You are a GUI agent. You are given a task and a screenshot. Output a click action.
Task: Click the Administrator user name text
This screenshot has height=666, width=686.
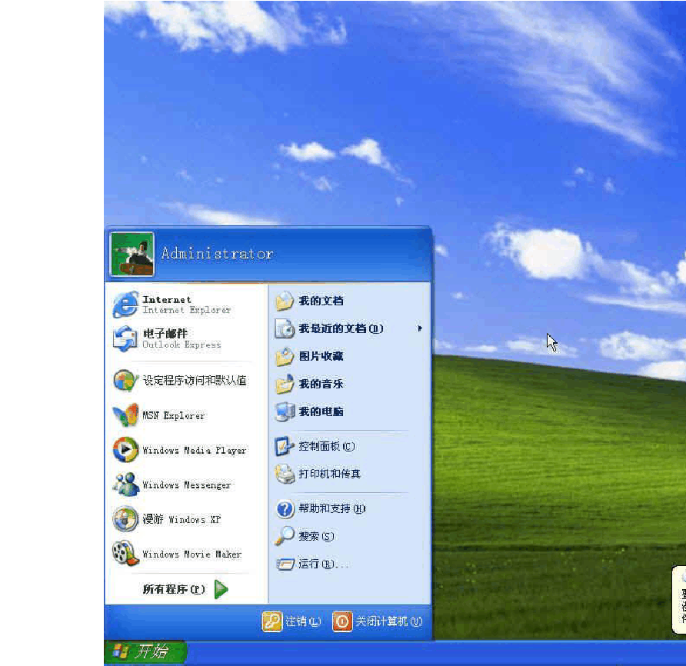[217, 253]
